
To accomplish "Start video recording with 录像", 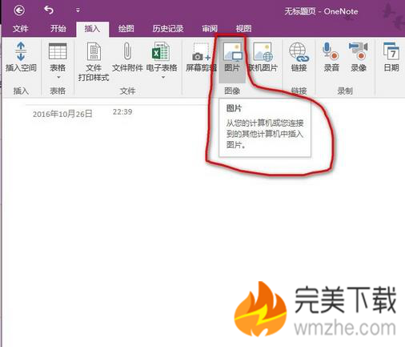I will [359, 57].
